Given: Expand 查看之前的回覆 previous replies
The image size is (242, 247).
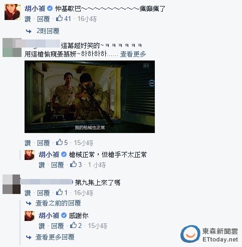Looking at the screenshot, I should pos(58,203).
